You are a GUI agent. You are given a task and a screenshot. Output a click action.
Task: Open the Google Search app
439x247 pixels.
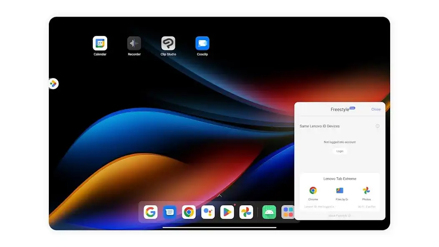coord(150,212)
